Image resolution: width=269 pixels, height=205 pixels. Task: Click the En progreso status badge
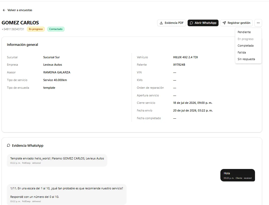pyautogui.click(x=36, y=29)
